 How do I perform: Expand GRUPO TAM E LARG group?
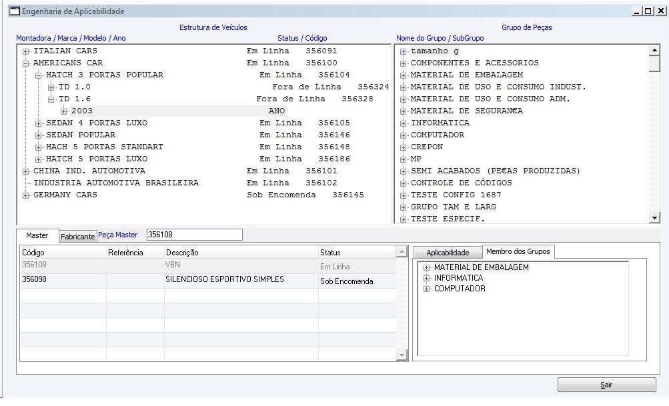click(403, 207)
